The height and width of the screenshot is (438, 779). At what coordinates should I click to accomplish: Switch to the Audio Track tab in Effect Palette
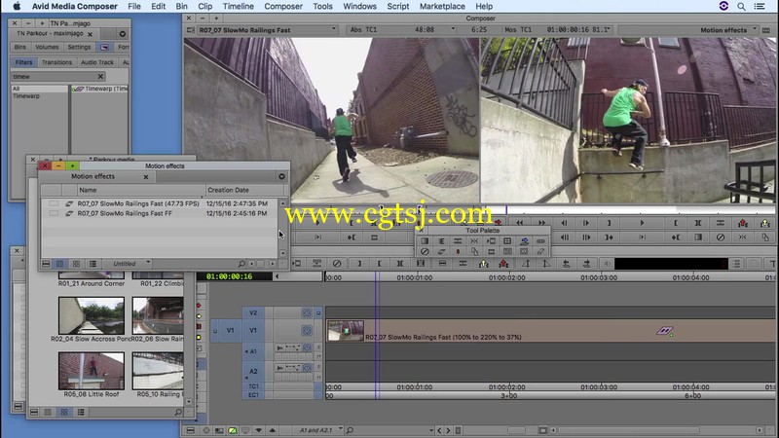(x=97, y=62)
